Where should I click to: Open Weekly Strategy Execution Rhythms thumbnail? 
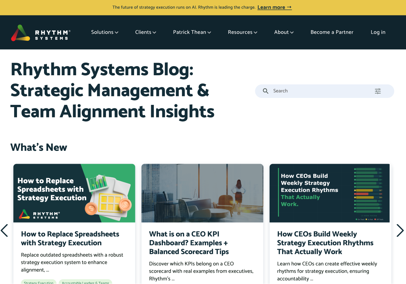pos(330,193)
